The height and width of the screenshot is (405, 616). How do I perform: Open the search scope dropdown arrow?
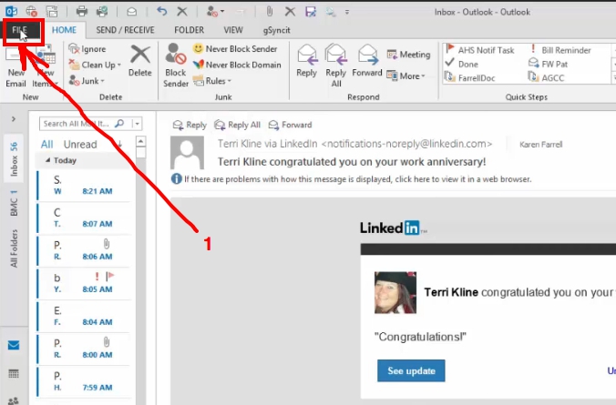pos(137,124)
